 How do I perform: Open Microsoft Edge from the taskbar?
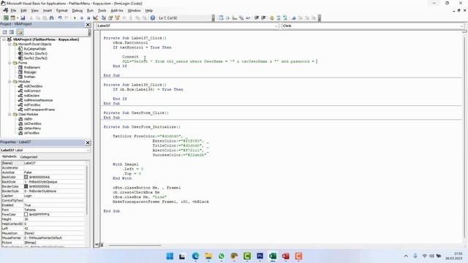click(x=195, y=256)
